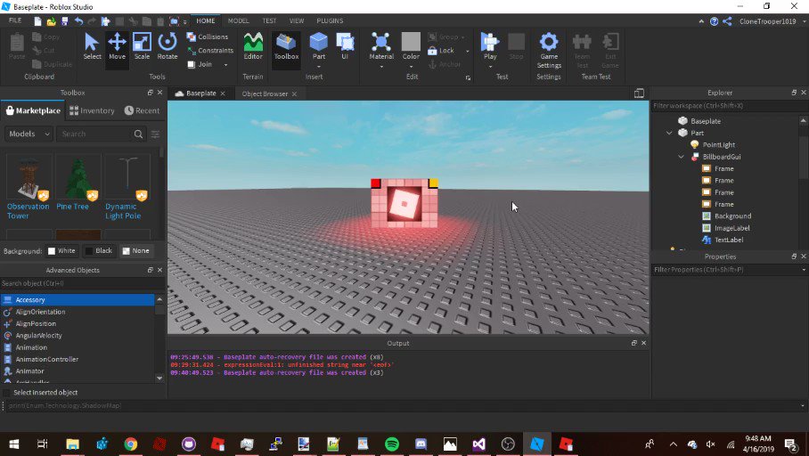Switch to the Object Browser tab
809x456 pixels.
click(265, 94)
